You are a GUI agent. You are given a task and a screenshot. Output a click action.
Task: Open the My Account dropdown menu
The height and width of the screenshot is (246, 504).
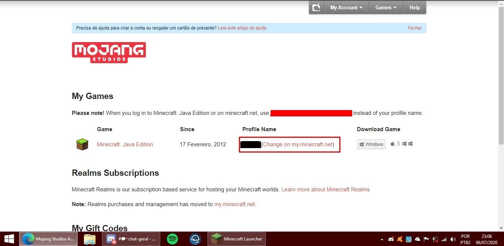pyautogui.click(x=346, y=7)
